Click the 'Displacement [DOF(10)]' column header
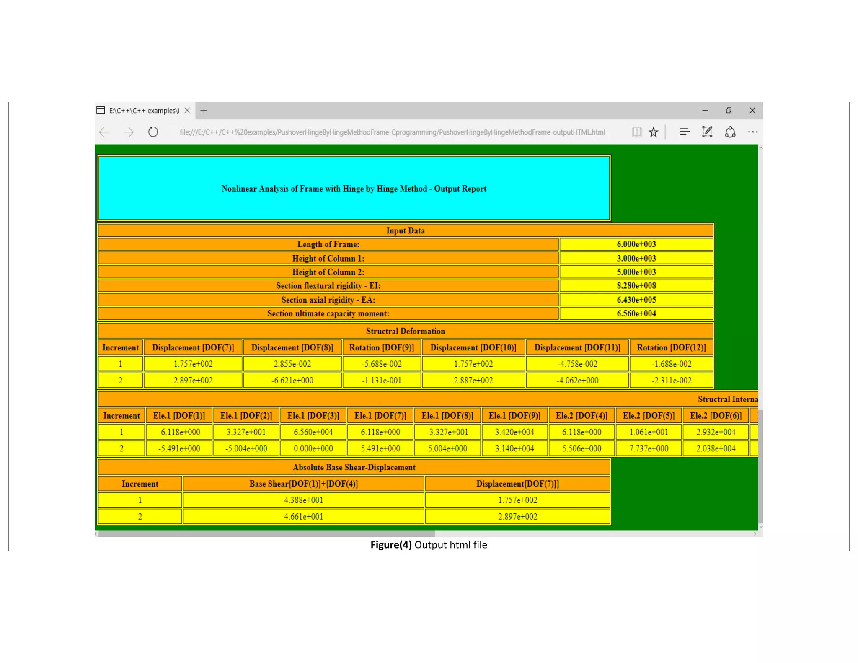Screen dimensions: 858x663 (473, 348)
